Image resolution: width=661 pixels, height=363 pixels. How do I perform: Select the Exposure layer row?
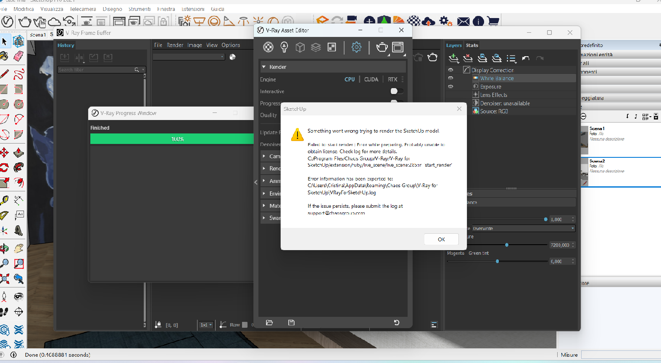(x=511, y=86)
